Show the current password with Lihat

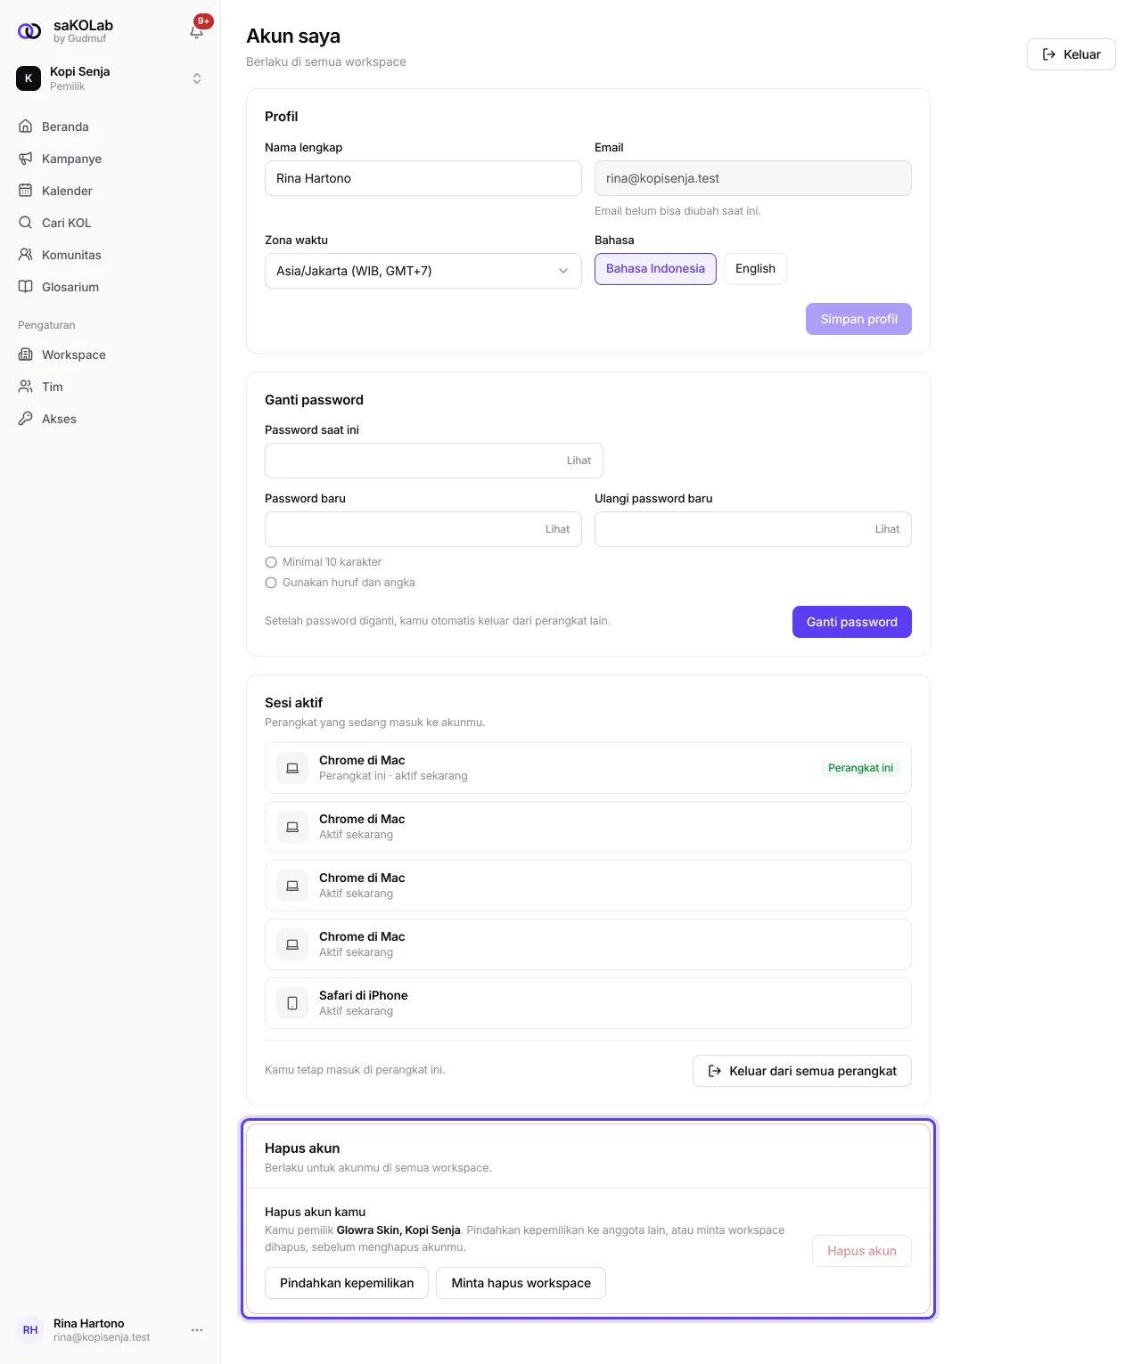click(579, 461)
